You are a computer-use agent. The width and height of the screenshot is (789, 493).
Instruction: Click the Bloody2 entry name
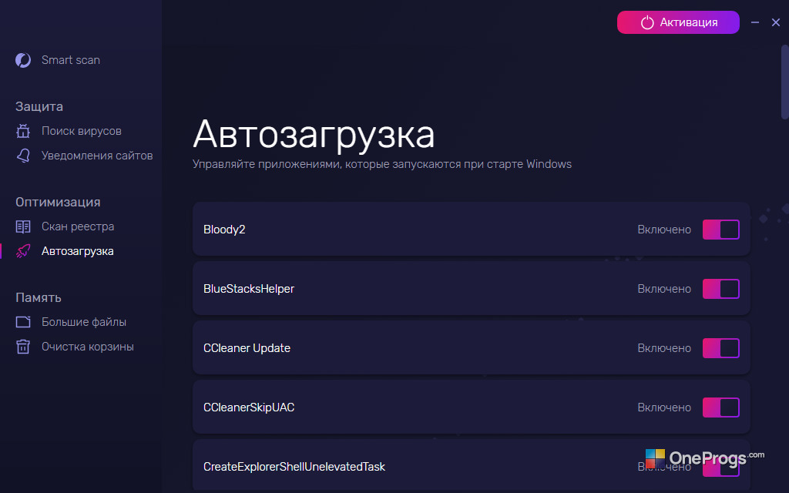tap(224, 230)
